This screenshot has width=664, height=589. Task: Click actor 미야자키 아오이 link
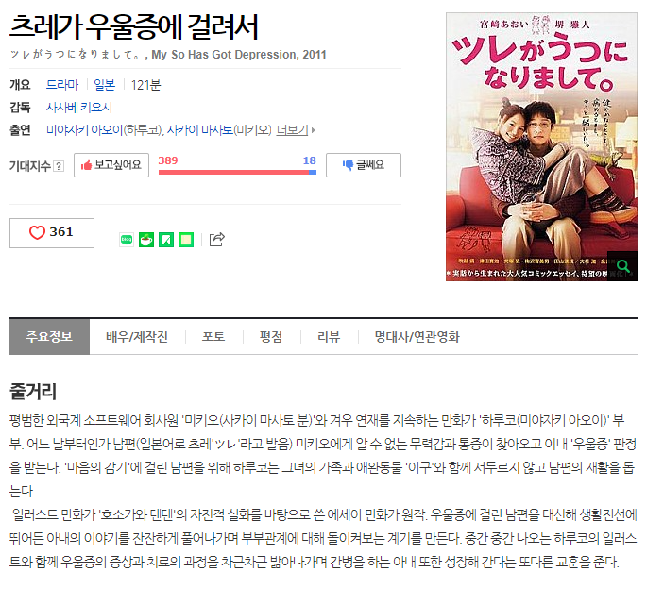84,130
